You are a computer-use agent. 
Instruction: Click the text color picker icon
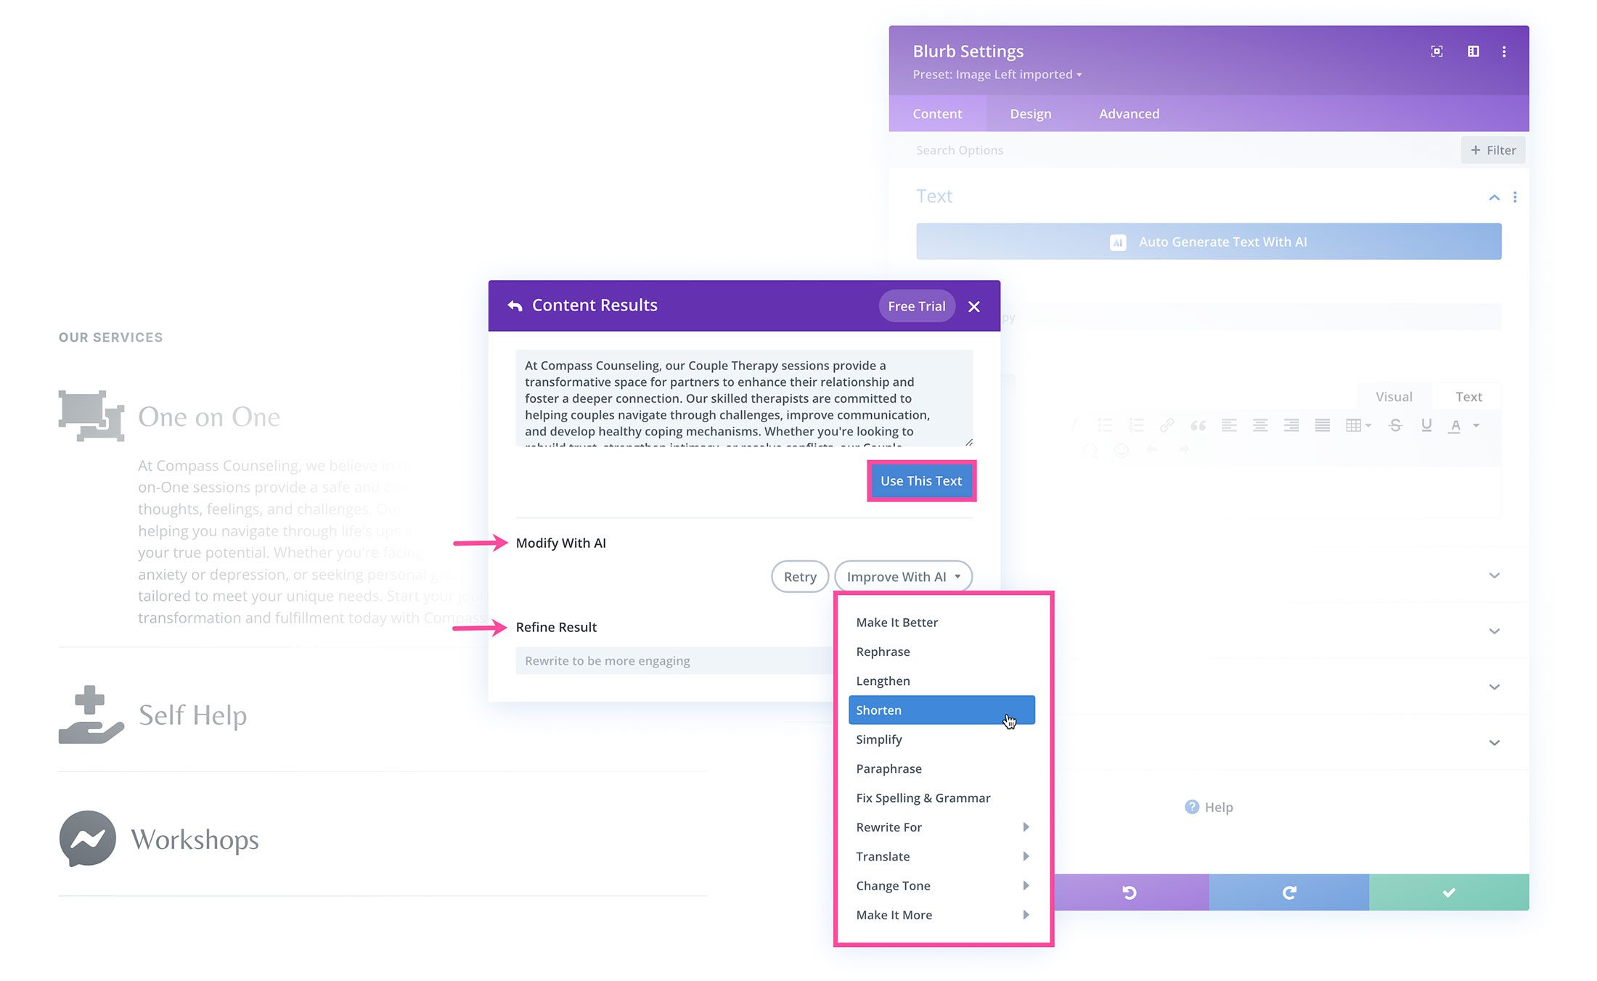click(x=1455, y=422)
